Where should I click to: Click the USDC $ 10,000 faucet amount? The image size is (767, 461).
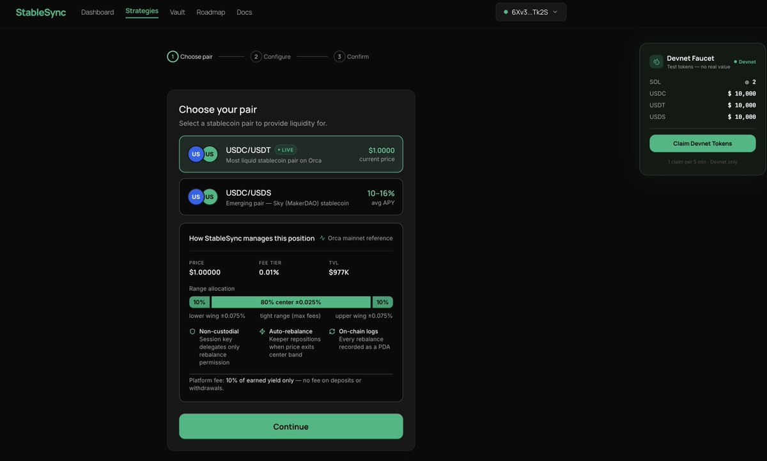[742, 93]
